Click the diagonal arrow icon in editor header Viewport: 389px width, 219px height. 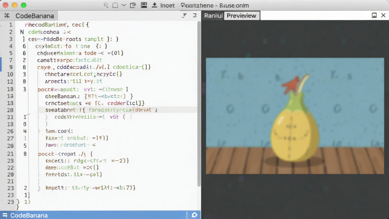184,16
